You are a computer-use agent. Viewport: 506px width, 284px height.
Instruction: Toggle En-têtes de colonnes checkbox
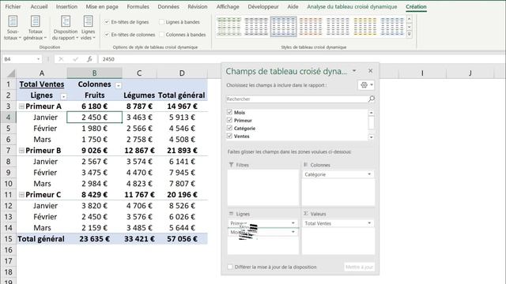tap(107, 35)
